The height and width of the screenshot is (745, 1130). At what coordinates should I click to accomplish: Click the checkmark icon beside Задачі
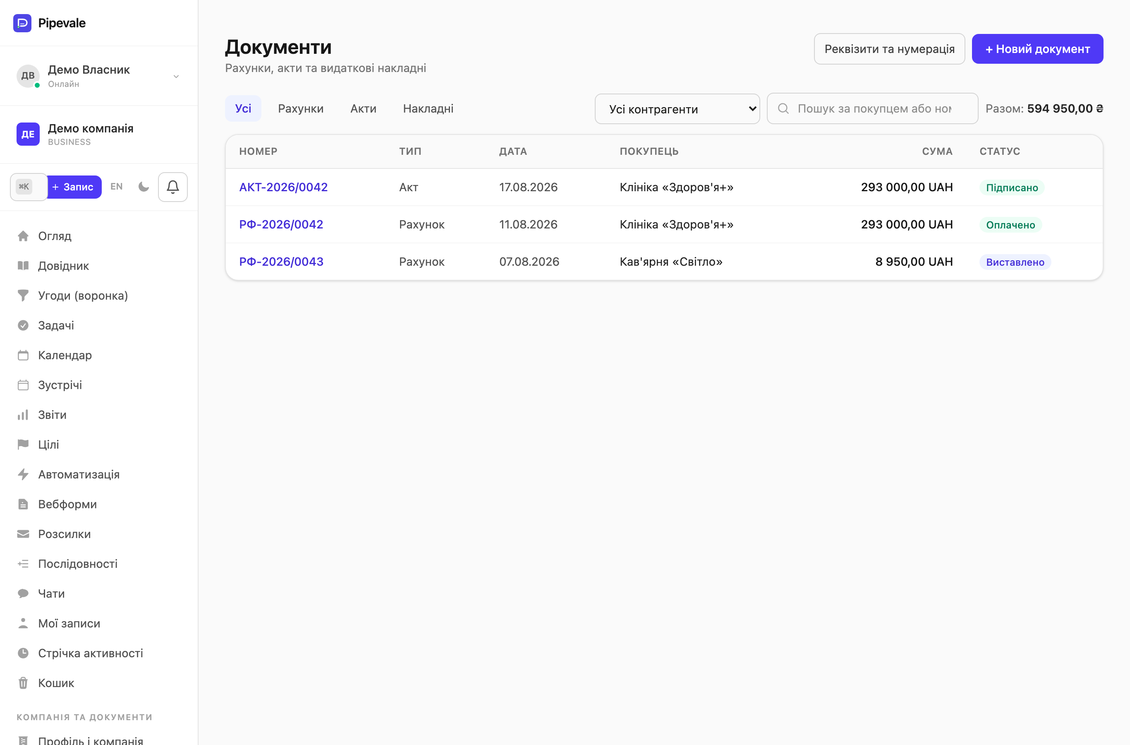23,325
